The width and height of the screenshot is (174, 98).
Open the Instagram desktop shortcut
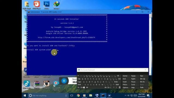tap(46, 84)
